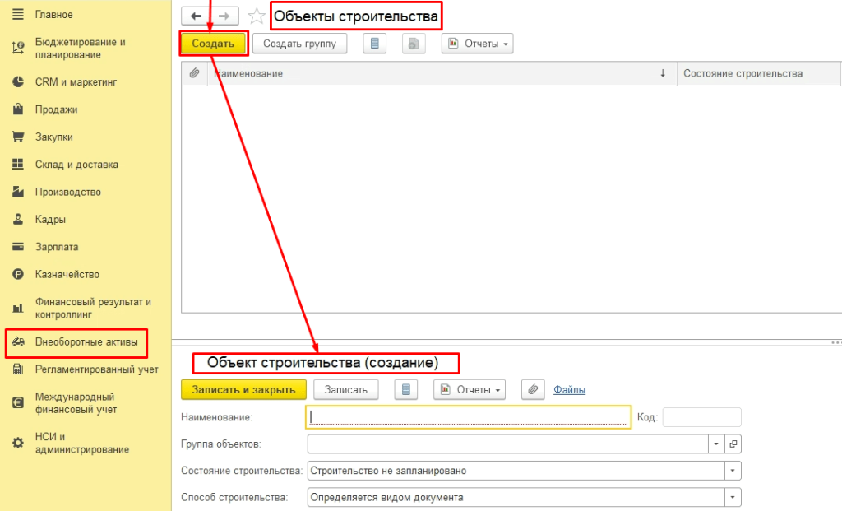Open Зарплата menu section
Image resolution: width=842 pixels, height=511 pixels.
click(x=57, y=247)
